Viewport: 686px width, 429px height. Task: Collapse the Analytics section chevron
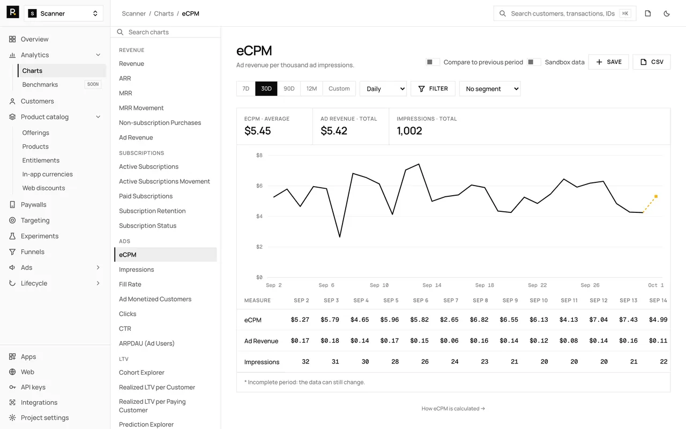pos(98,55)
